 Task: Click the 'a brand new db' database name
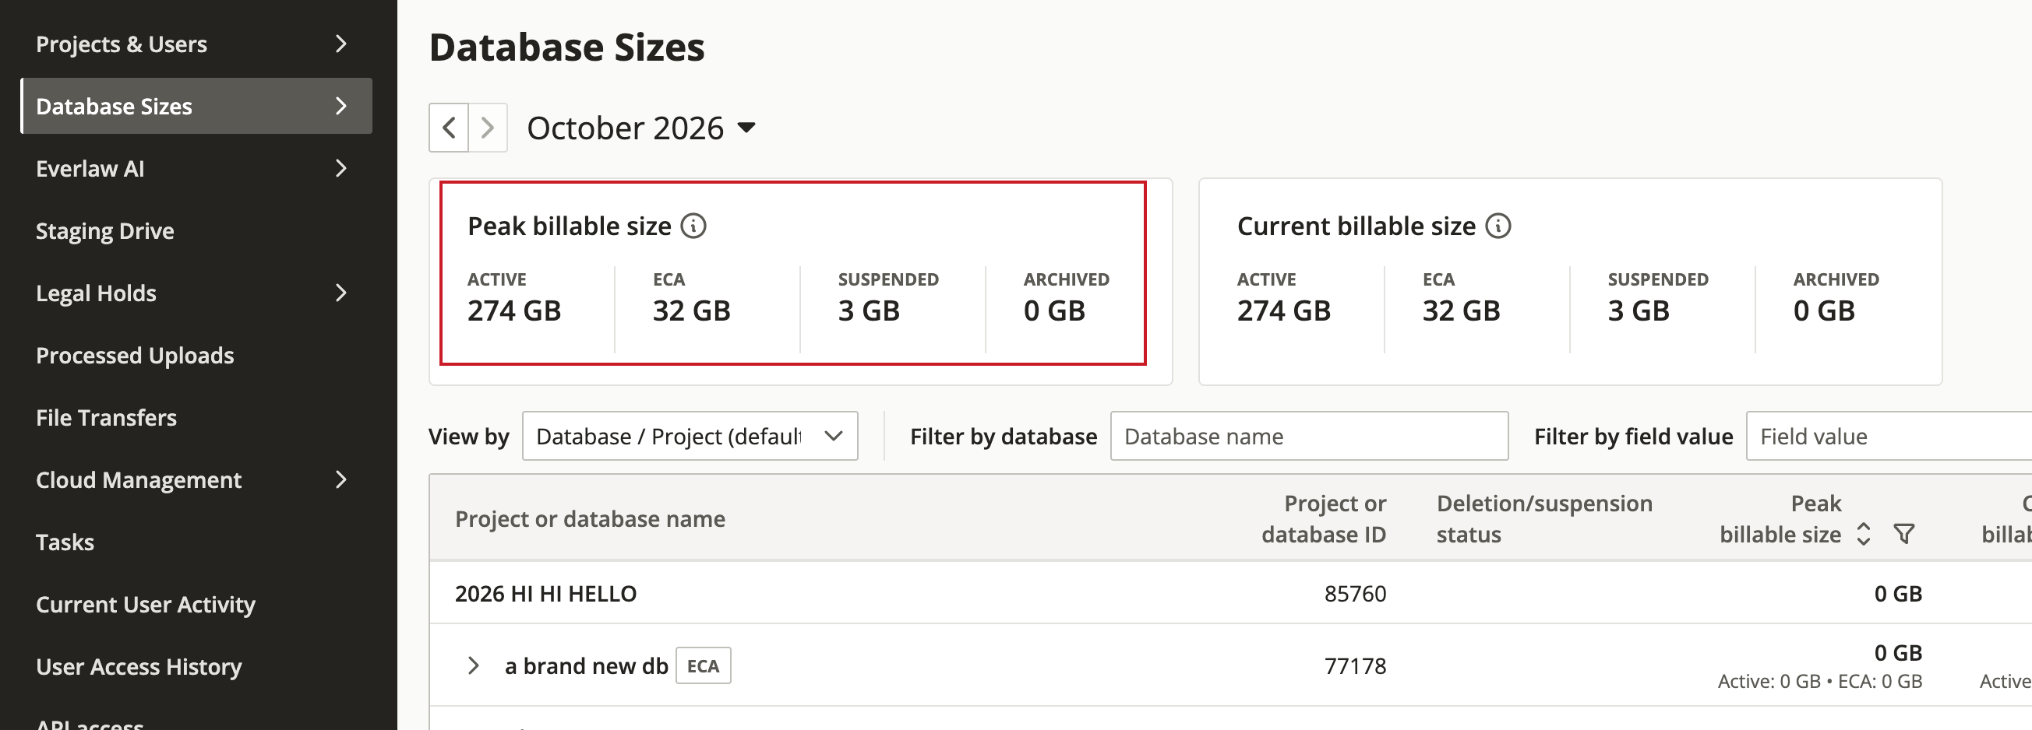(586, 666)
